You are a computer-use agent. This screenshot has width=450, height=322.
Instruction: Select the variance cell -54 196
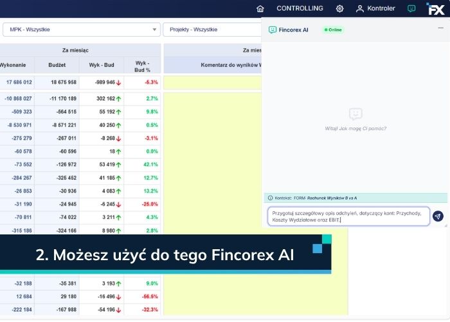[x=102, y=310]
